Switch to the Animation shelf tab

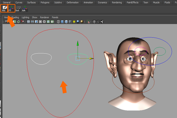point(88,2)
